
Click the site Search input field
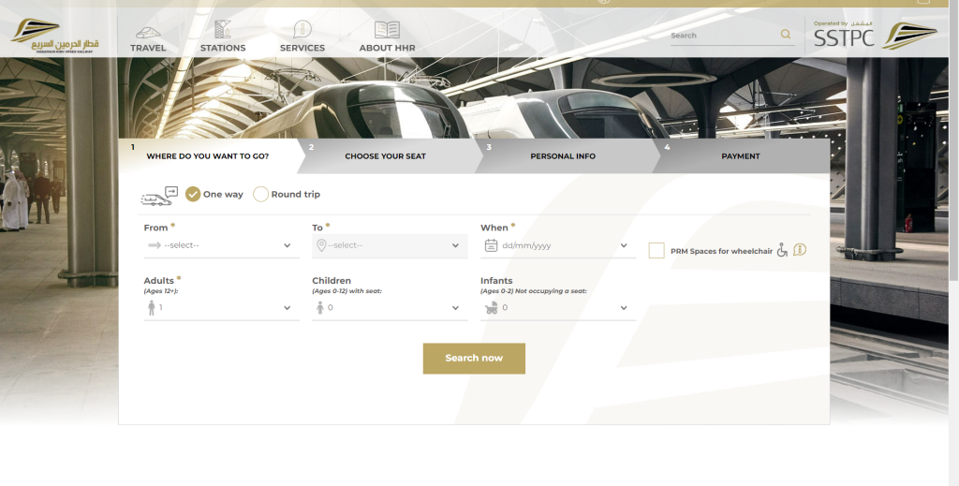pos(724,35)
